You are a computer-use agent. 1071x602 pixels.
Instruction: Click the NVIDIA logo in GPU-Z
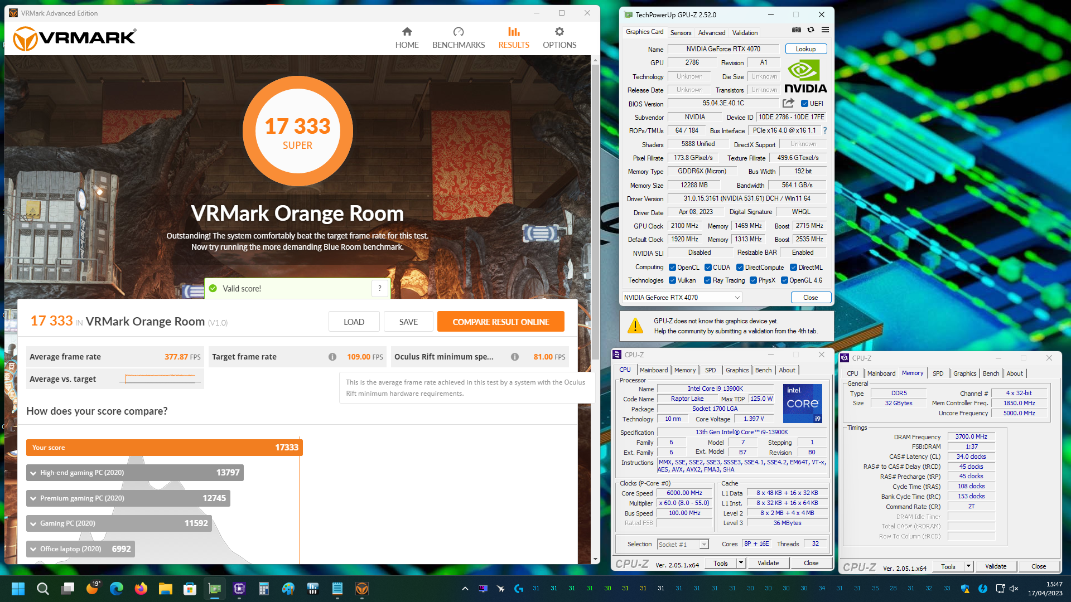point(805,77)
